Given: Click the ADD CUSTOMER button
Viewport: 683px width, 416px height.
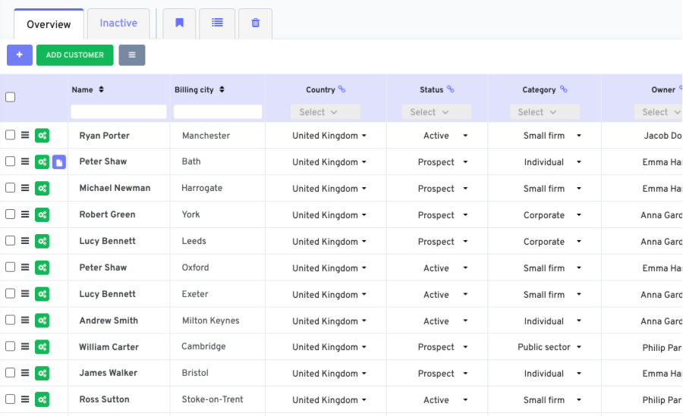Looking at the screenshot, I should coord(75,55).
